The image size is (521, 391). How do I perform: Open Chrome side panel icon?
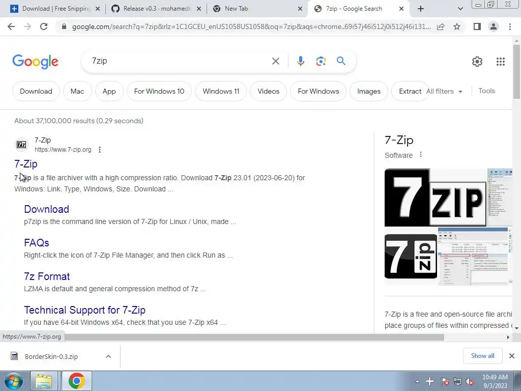[x=477, y=26]
